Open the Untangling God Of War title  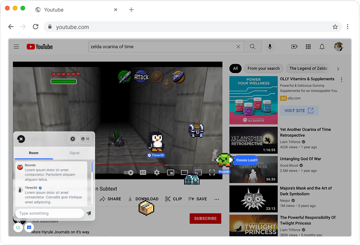pyautogui.click(x=300, y=159)
